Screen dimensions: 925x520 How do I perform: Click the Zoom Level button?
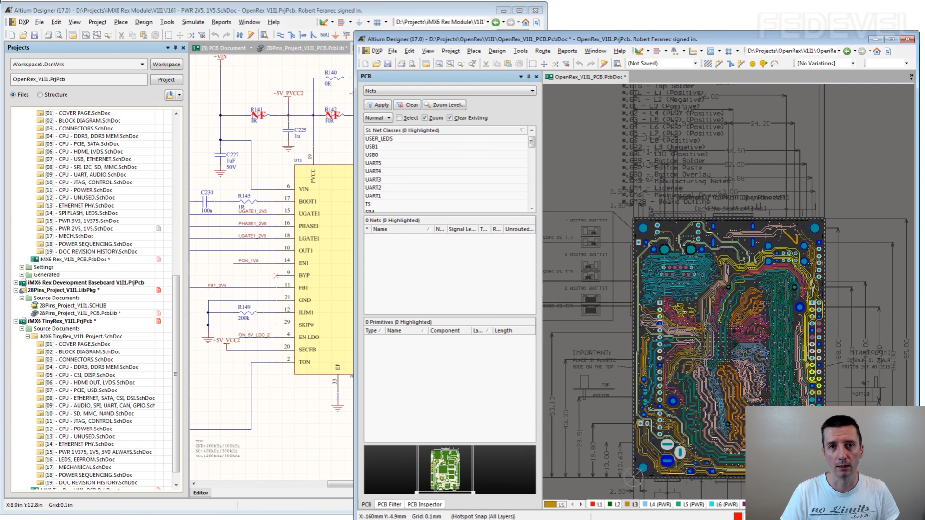click(x=444, y=104)
